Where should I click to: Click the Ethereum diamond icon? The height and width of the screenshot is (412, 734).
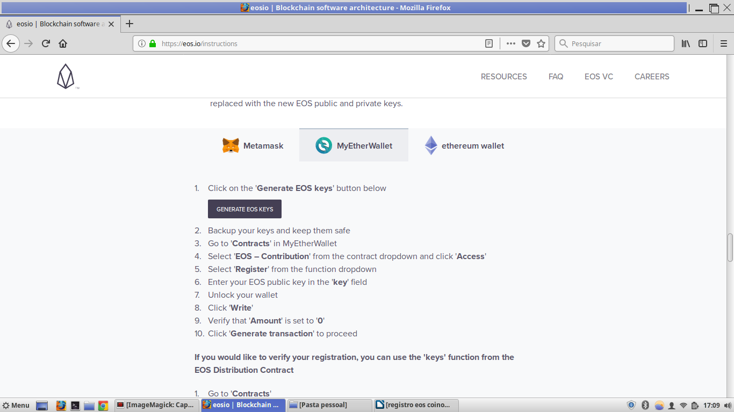tap(431, 145)
